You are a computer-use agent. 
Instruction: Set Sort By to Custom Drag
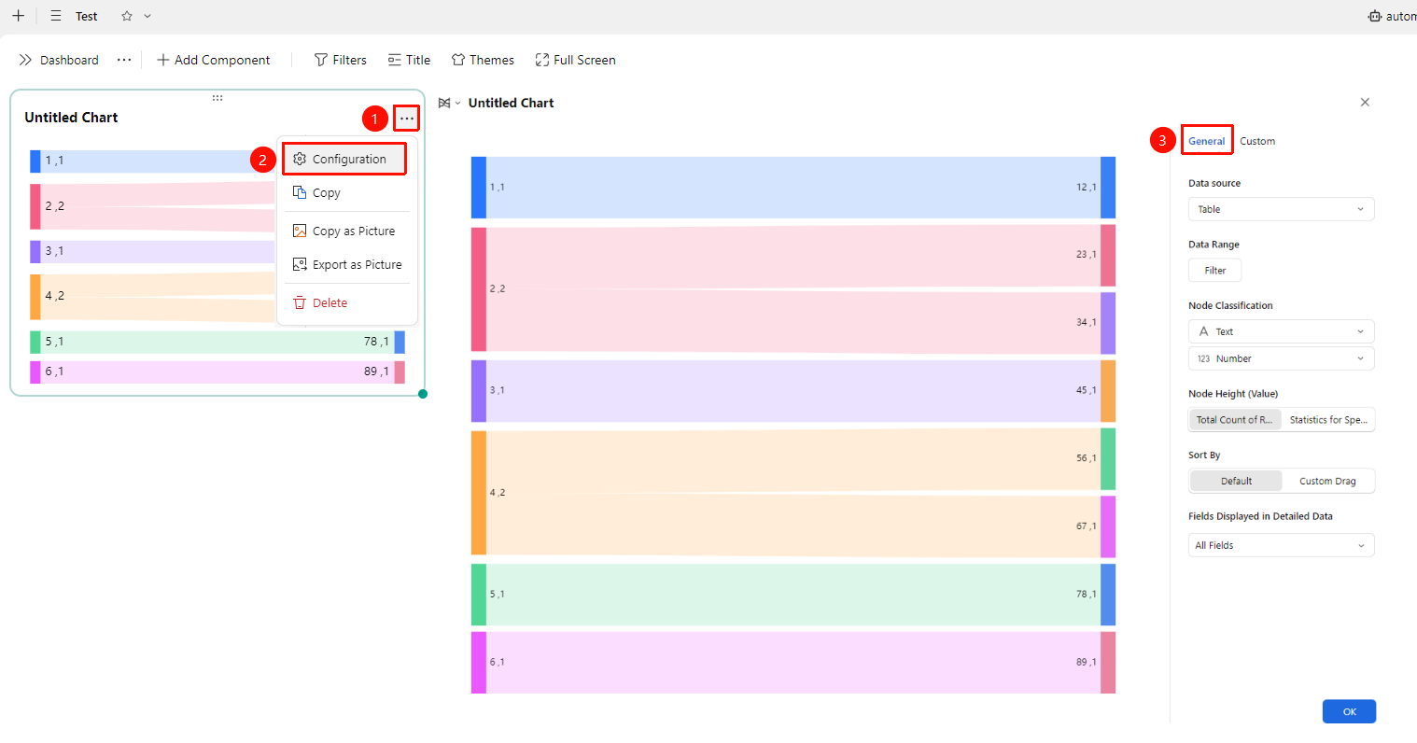pyautogui.click(x=1327, y=481)
